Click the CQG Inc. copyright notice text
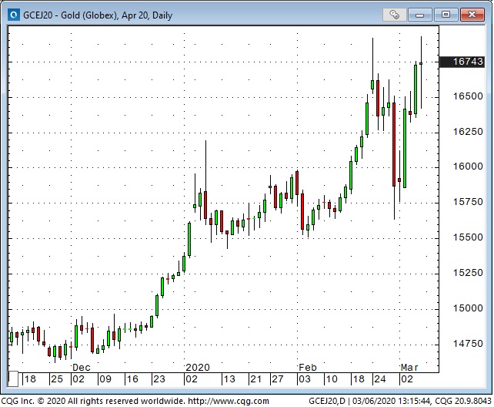The image size is (494, 407). 93,402
